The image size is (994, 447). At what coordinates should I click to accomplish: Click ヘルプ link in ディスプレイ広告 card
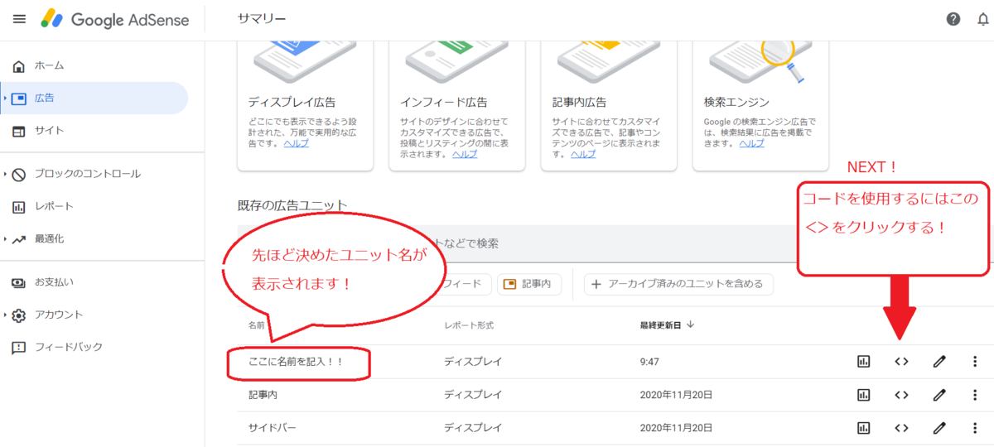click(296, 143)
